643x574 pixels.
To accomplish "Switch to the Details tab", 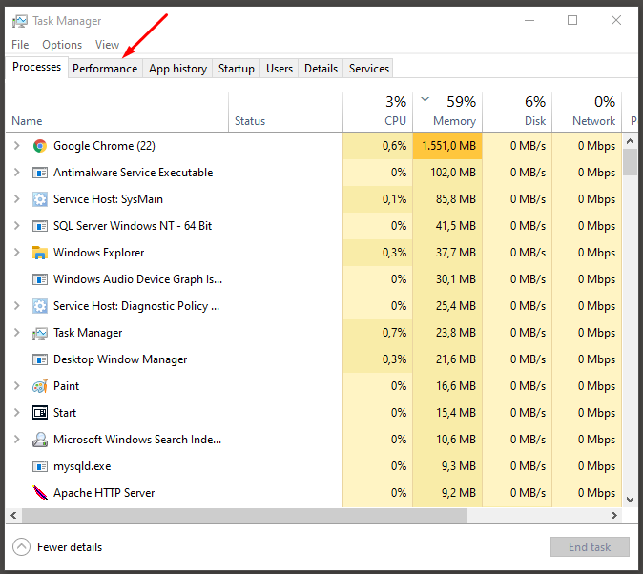I will (321, 69).
